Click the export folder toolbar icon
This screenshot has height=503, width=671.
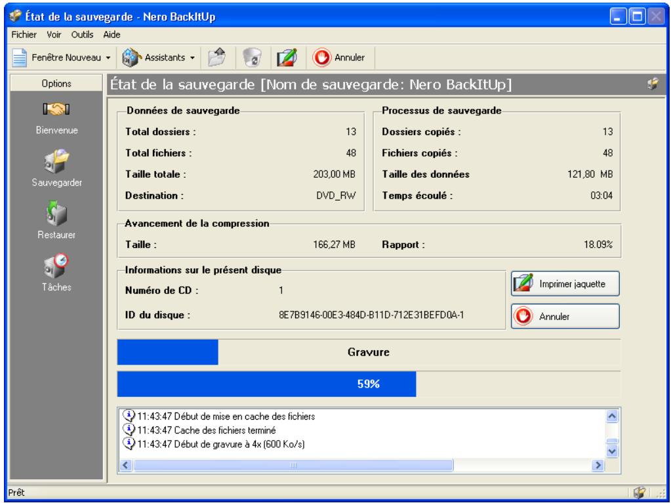217,57
